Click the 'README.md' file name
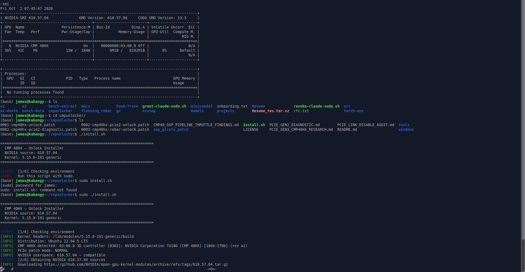 click(x=347, y=129)
